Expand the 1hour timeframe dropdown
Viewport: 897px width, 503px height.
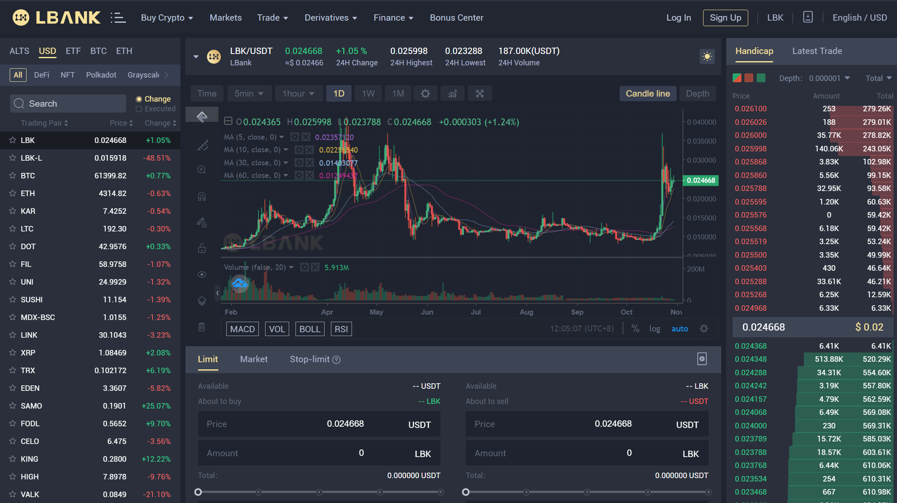point(298,94)
